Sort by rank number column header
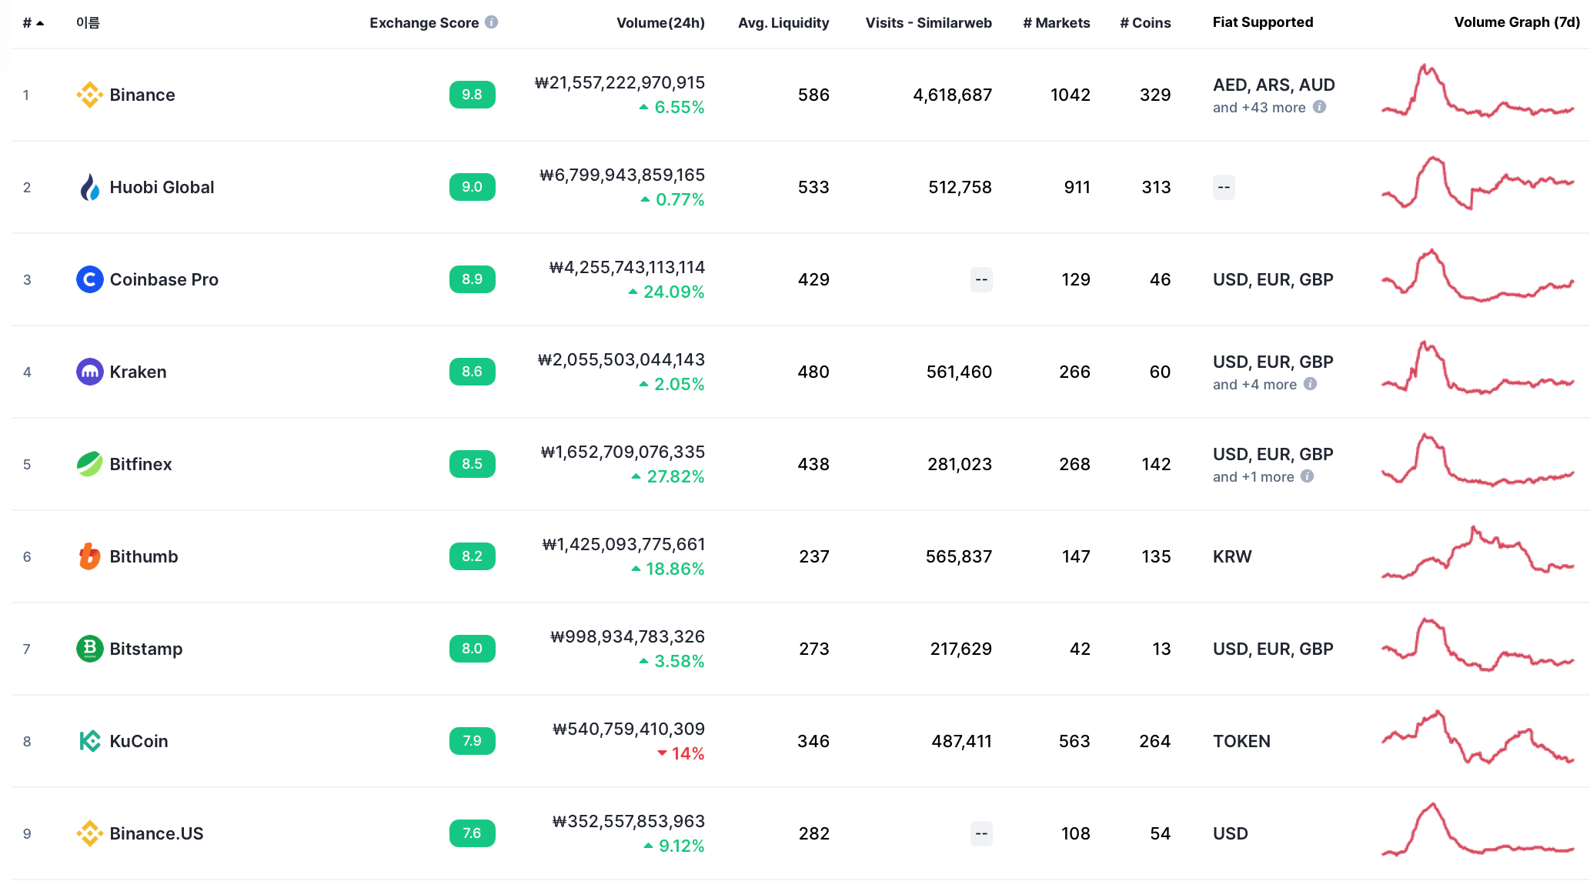Viewport: 1590px width, 888px height. (32, 23)
